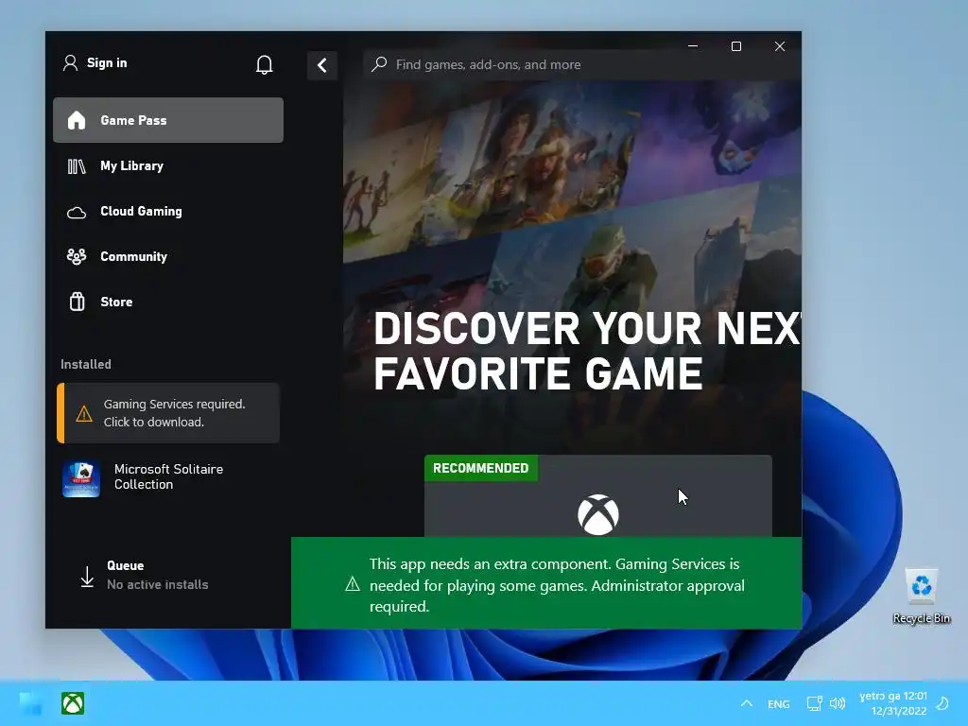Image resolution: width=968 pixels, height=726 pixels.
Task: Click the RECOMMENDED label
Action: (x=481, y=468)
